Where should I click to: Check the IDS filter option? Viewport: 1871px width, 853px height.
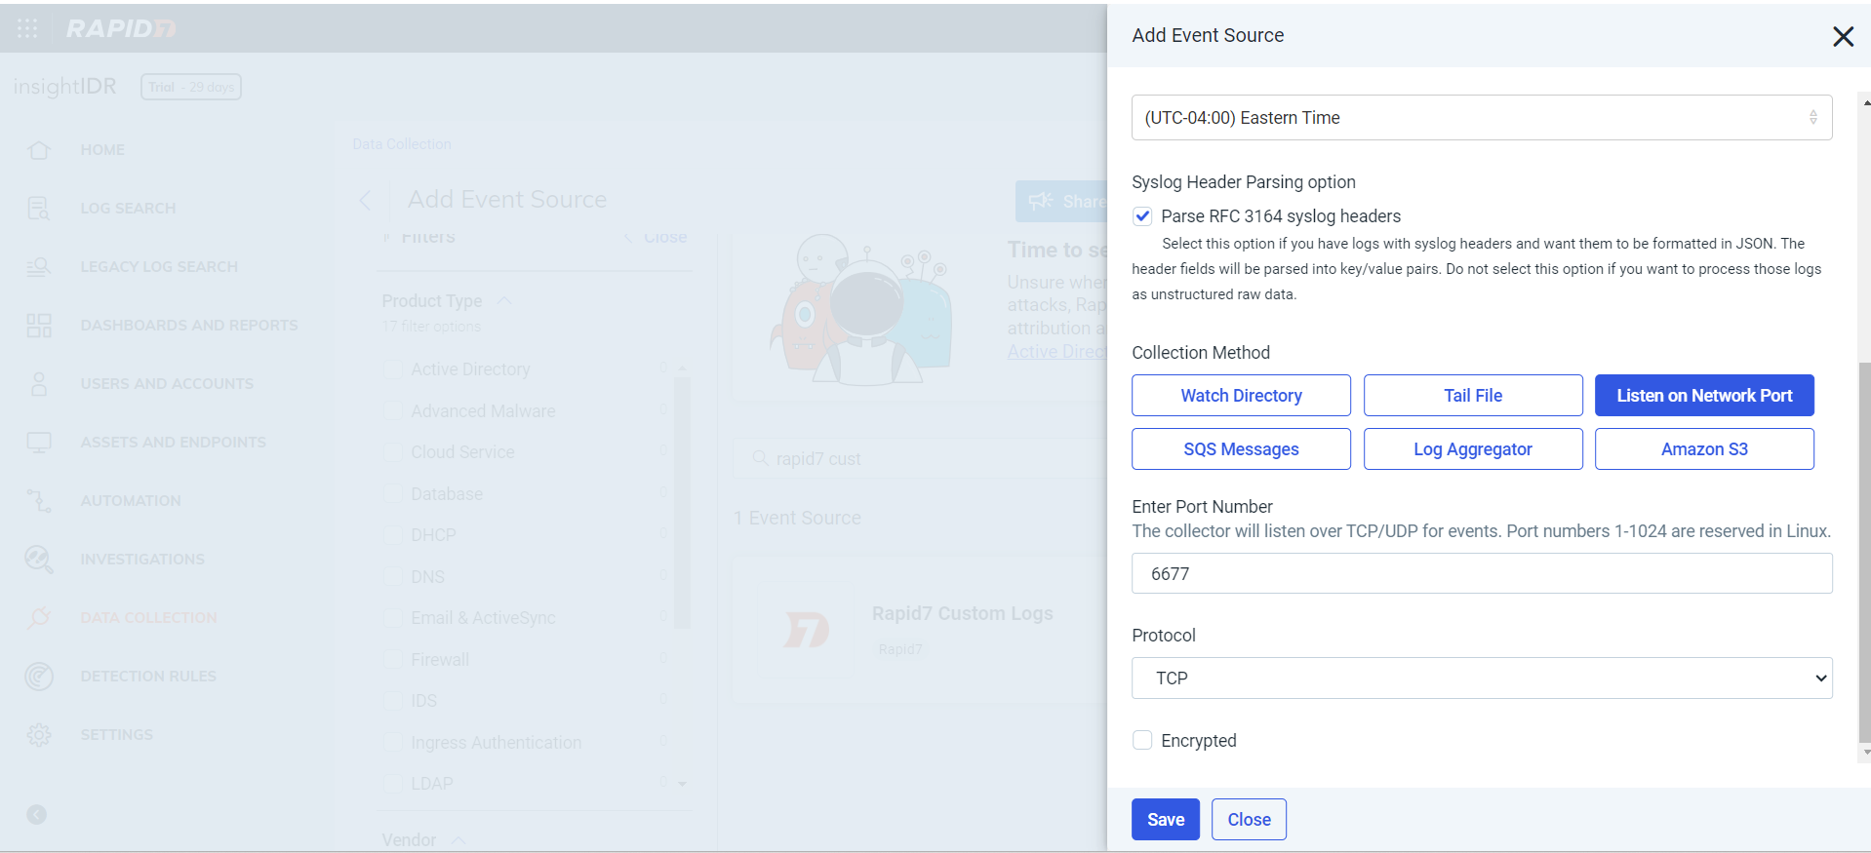[393, 701]
